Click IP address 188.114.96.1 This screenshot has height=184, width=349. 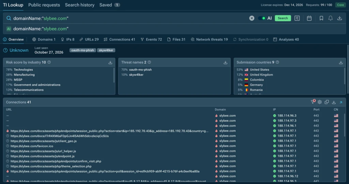point(287,126)
